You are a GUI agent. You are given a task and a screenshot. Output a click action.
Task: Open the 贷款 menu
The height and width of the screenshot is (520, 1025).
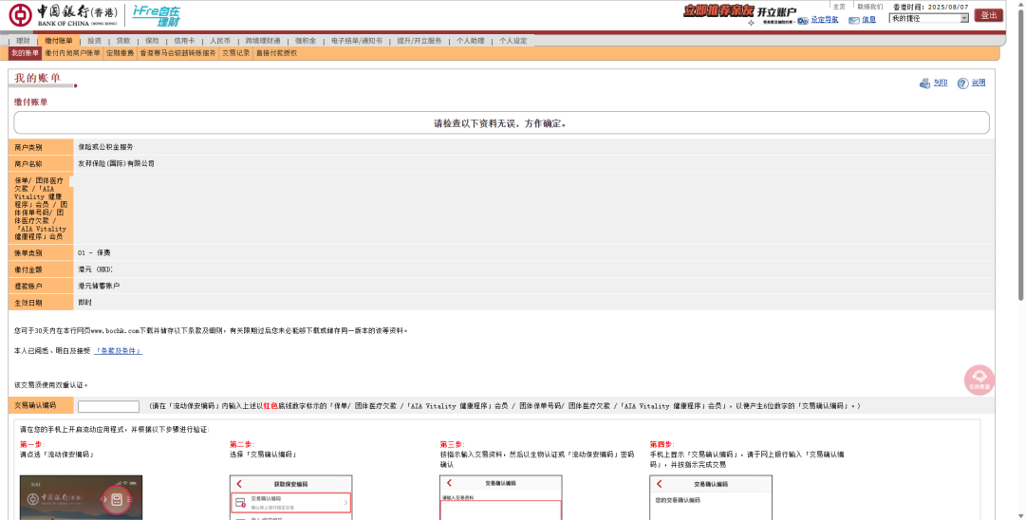tap(123, 41)
